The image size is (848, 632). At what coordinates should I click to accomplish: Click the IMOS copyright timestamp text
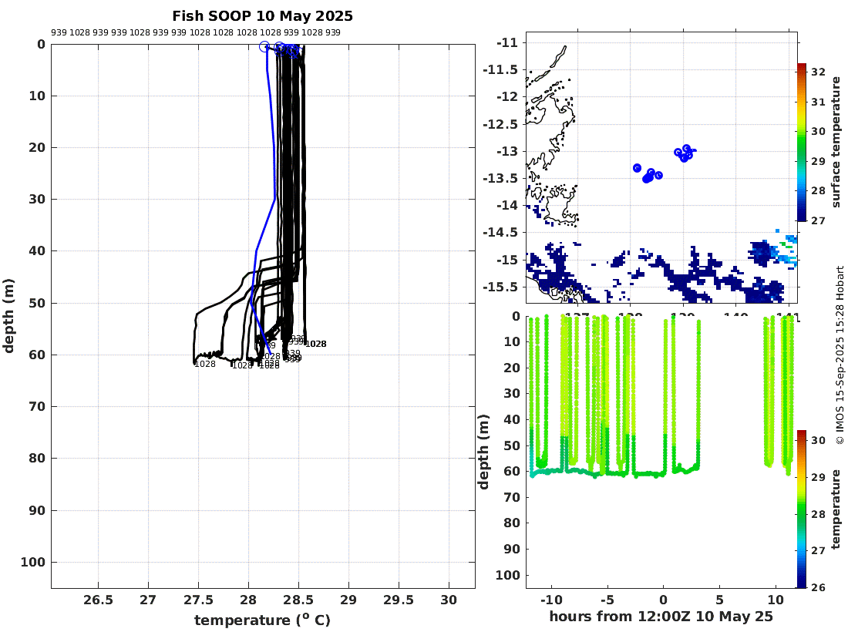[x=840, y=355]
